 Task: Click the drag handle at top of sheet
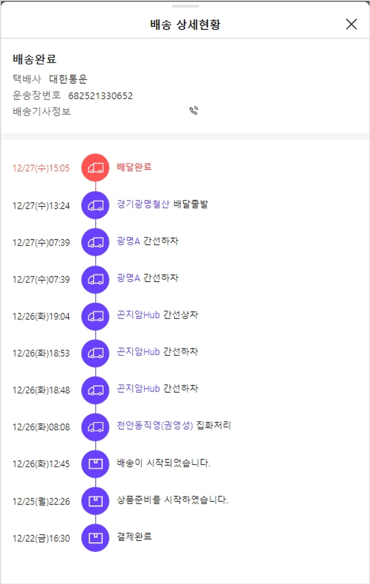click(x=185, y=6)
